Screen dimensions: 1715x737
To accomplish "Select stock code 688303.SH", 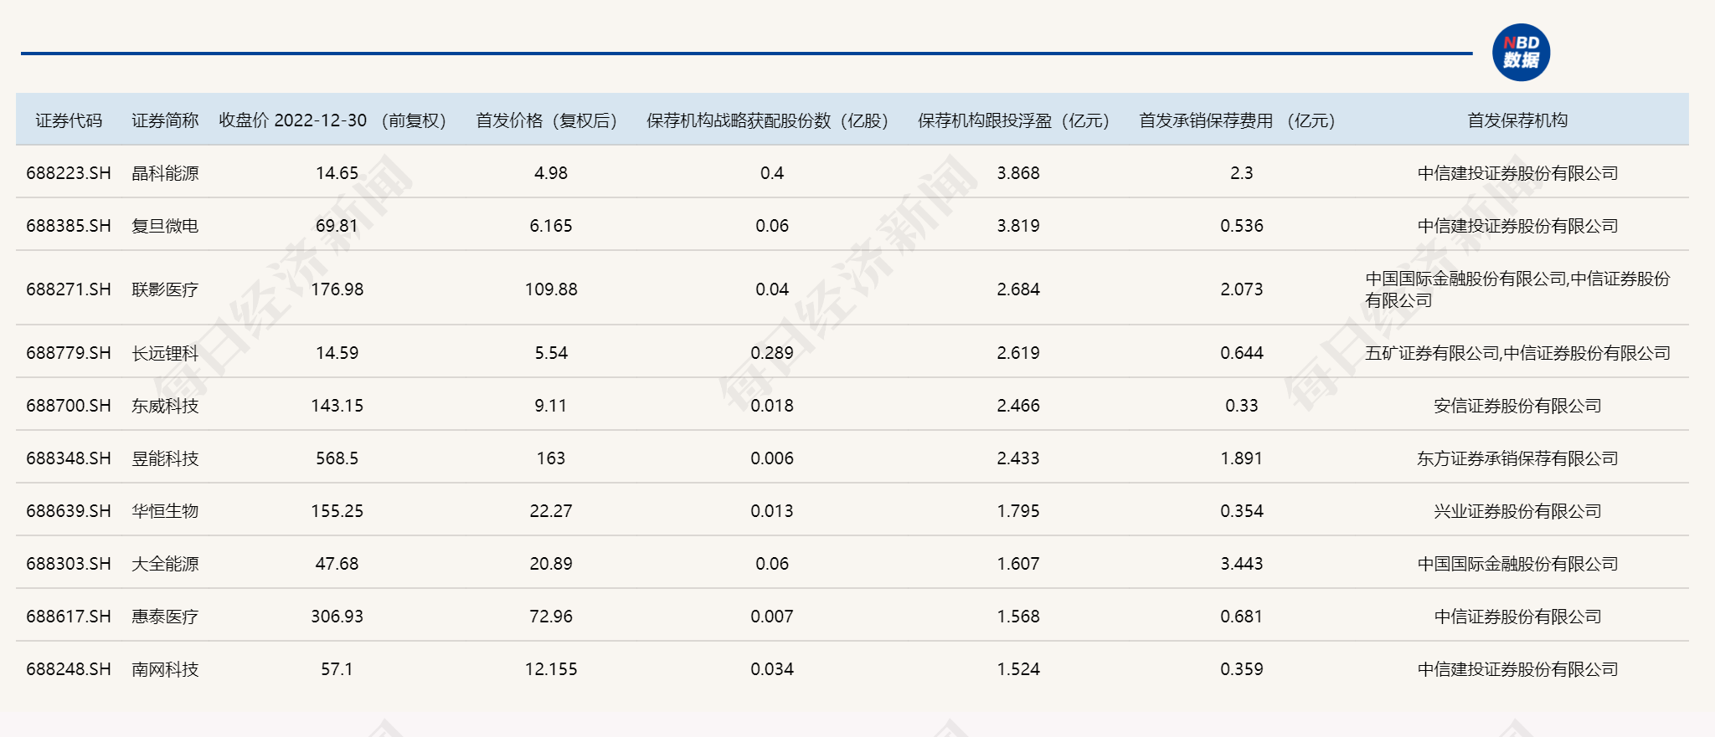I will click(69, 564).
